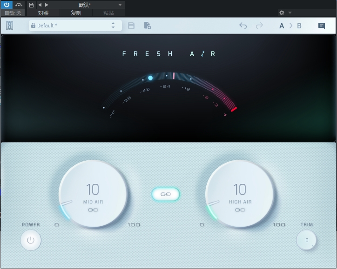Click the undo arrow icon
Image resolution: width=337 pixels, height=269 pixels.
coord(243,26)
